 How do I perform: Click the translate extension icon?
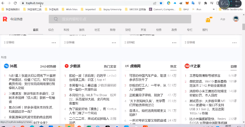[x=193, y=3]
